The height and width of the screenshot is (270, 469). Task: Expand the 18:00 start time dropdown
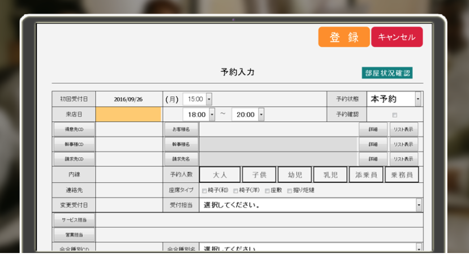[x=212, y=115]
